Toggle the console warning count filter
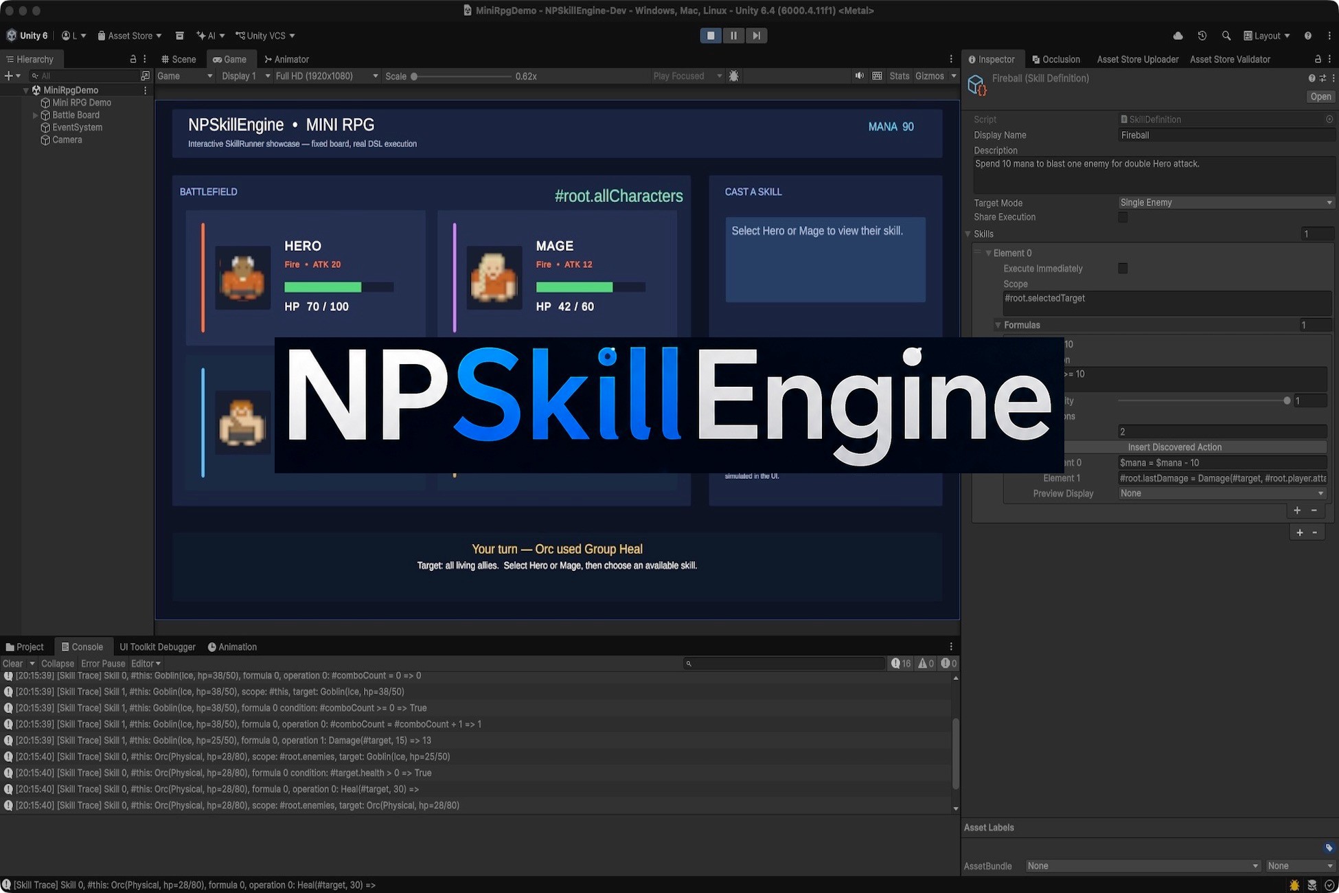This screenshot has height=893, width=1339. [926, 664]
